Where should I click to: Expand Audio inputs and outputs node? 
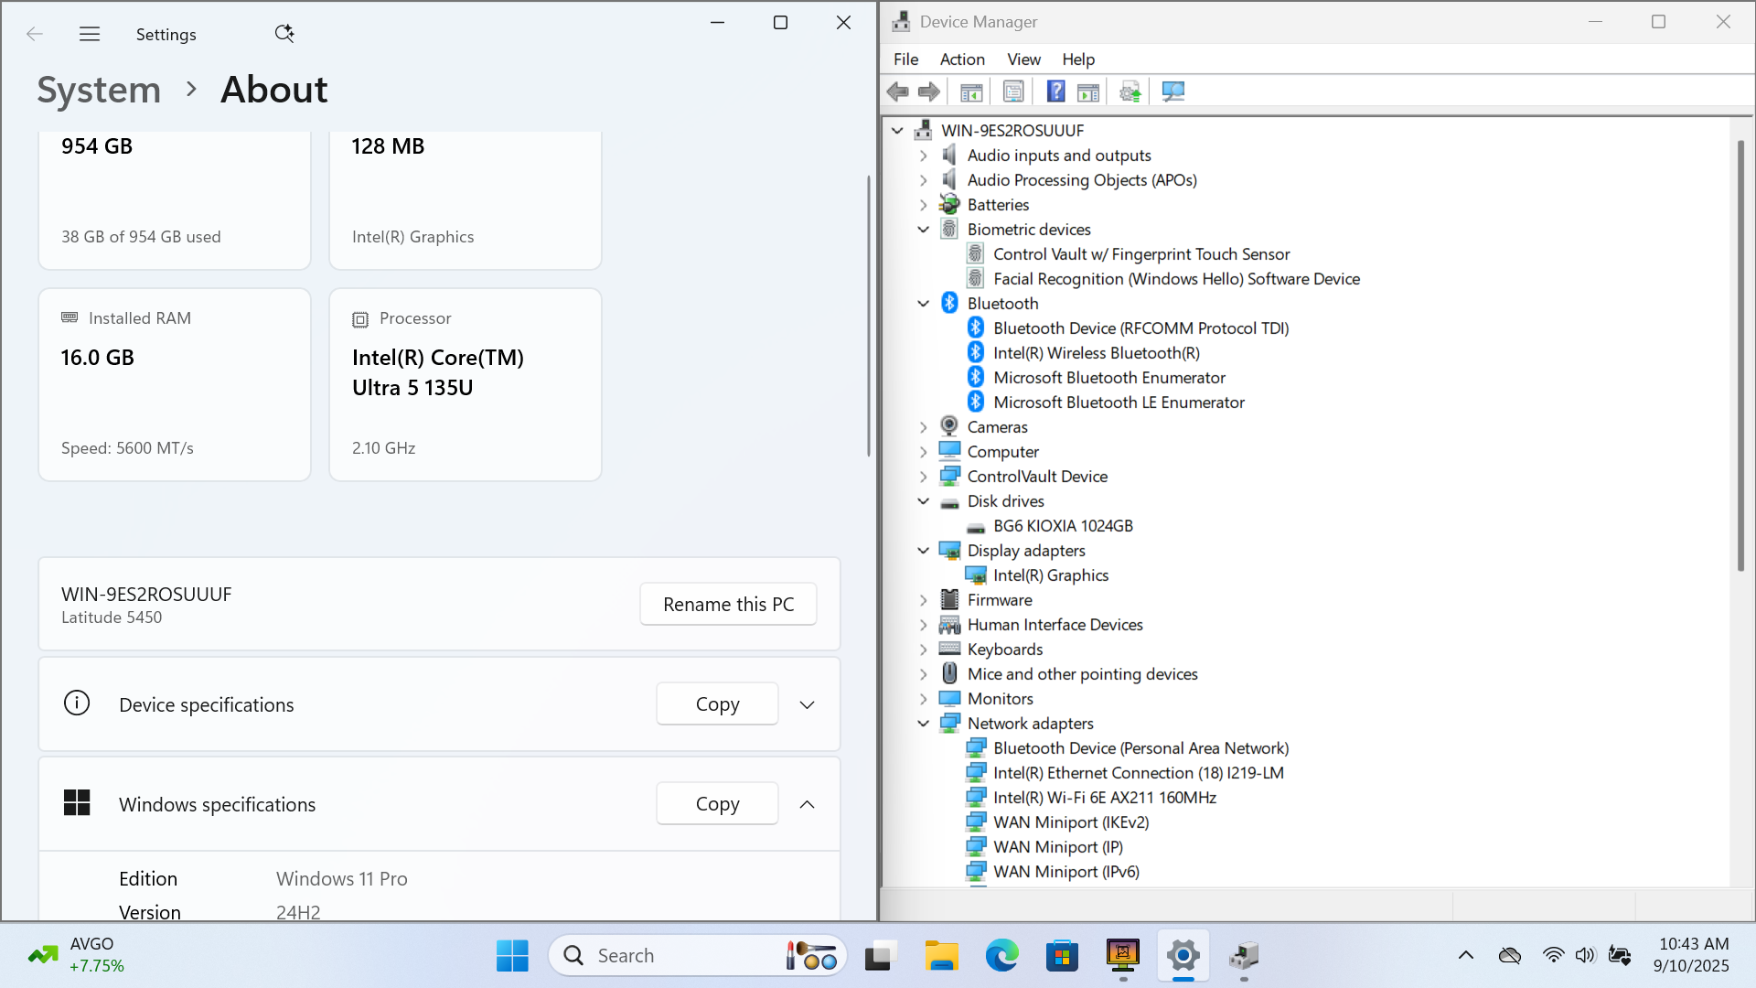(924, 156)
